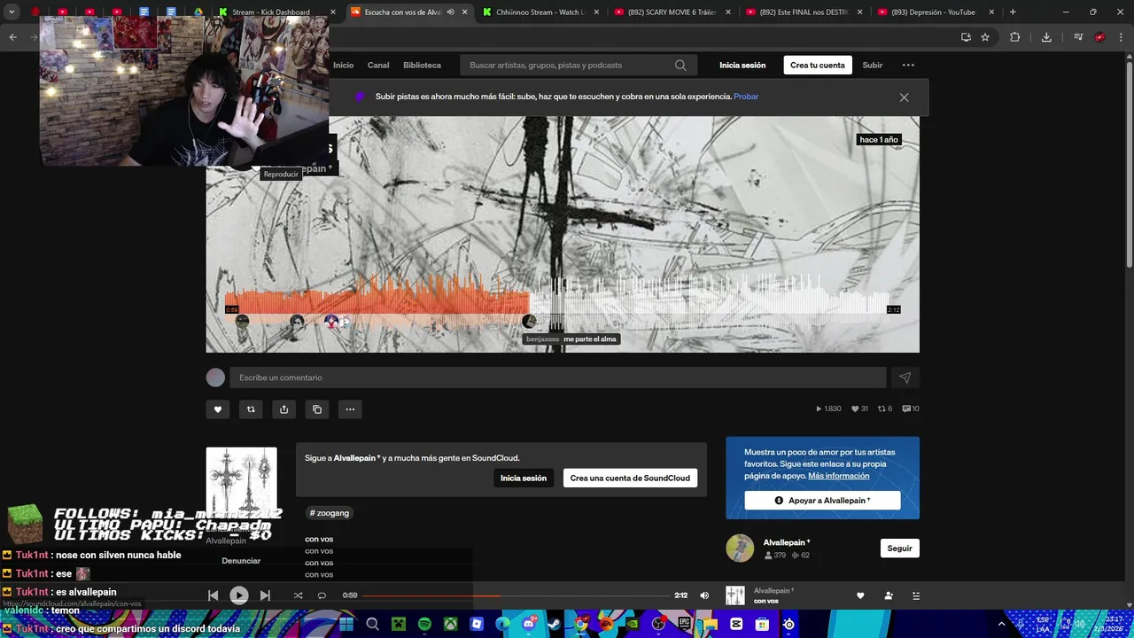The image size is (1134, 638).
Task: Copy link icon below comment box
Action: 317,409
